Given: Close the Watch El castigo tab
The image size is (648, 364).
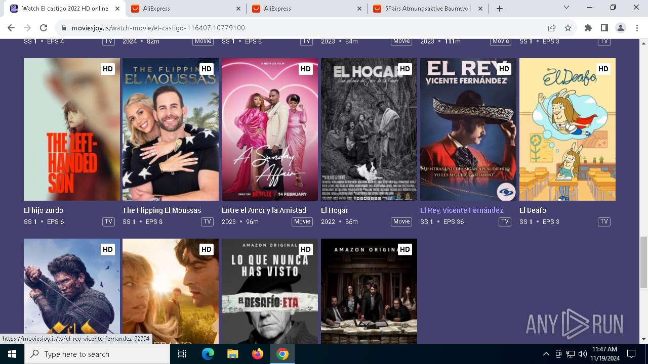Looking at the screenshot, I should click(x=117, y=9).
